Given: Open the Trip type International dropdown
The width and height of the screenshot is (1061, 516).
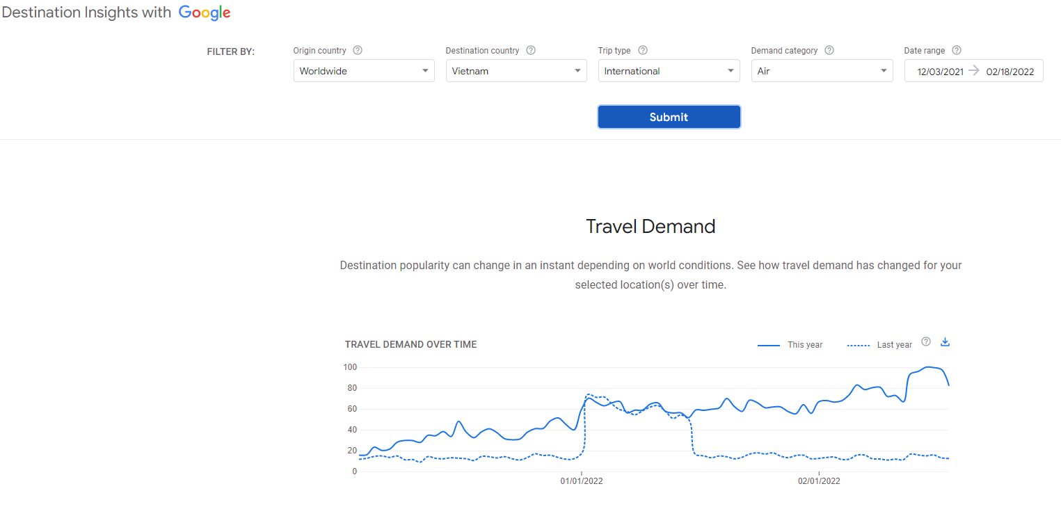Looking at the screenshot, I should coord(669,71).
